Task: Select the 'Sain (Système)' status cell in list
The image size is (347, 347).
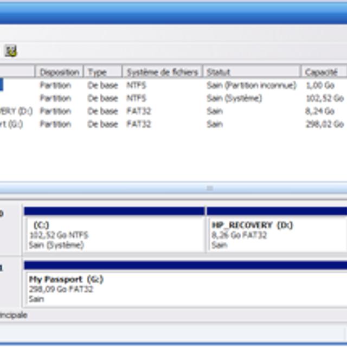Action: (234, 98)
